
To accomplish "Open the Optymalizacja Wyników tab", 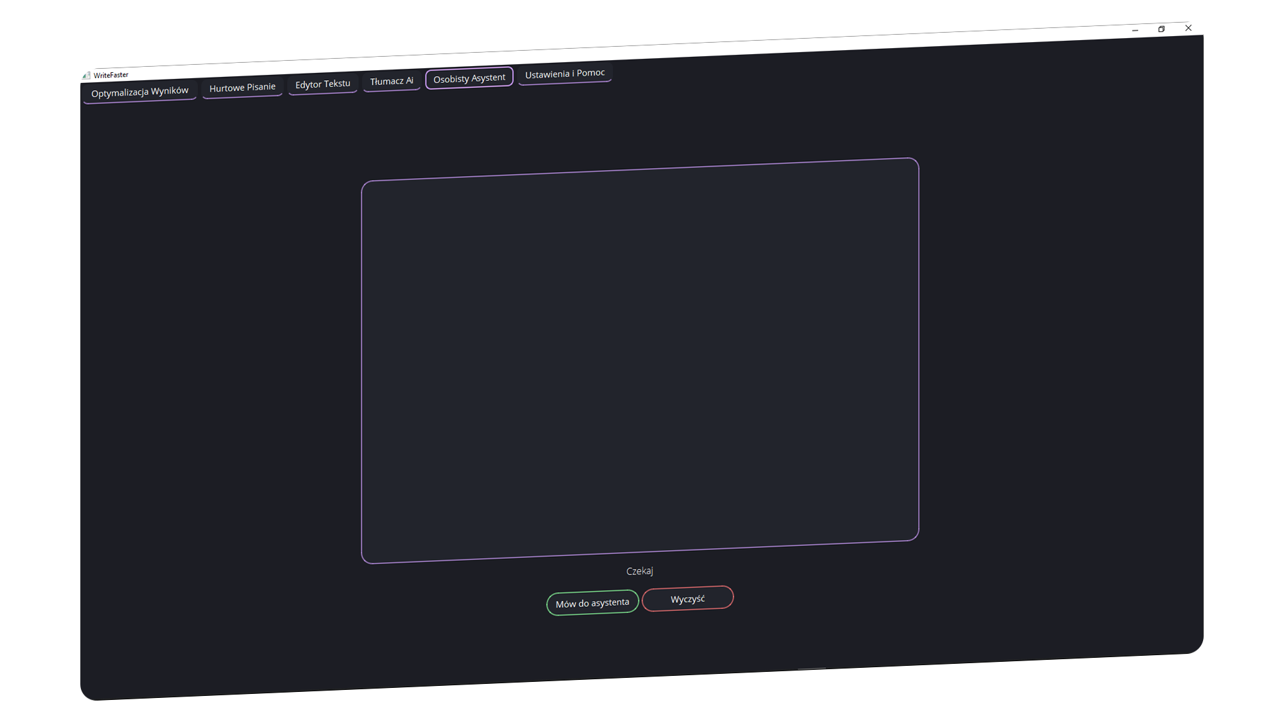I will [x=140, y=92].
